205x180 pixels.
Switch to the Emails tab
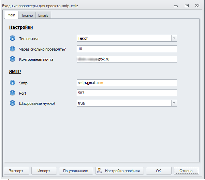(43, 15)
